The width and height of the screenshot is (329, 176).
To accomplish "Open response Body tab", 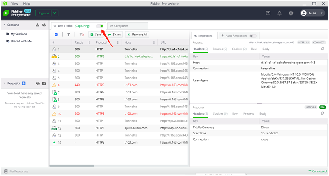I will (x=263, y=113).
